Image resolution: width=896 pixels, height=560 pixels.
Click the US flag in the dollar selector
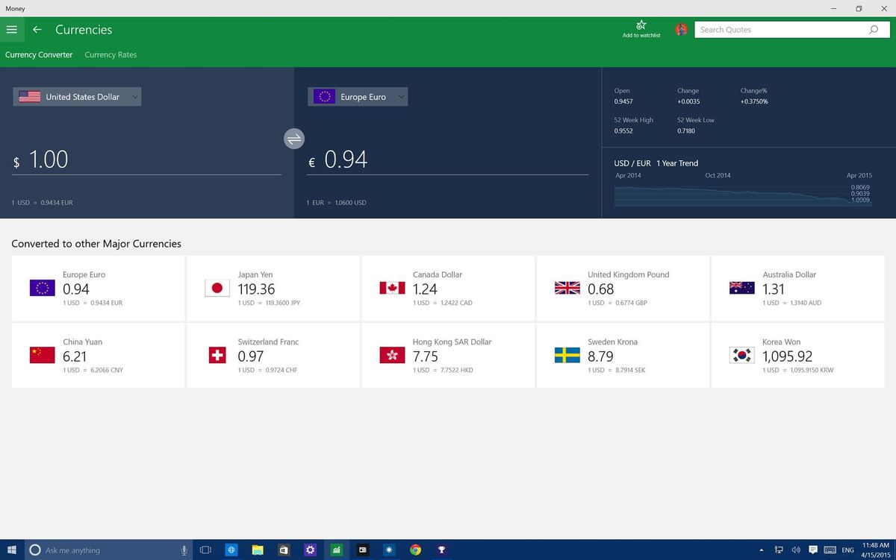pyautogui.click(x=28, y=95)
